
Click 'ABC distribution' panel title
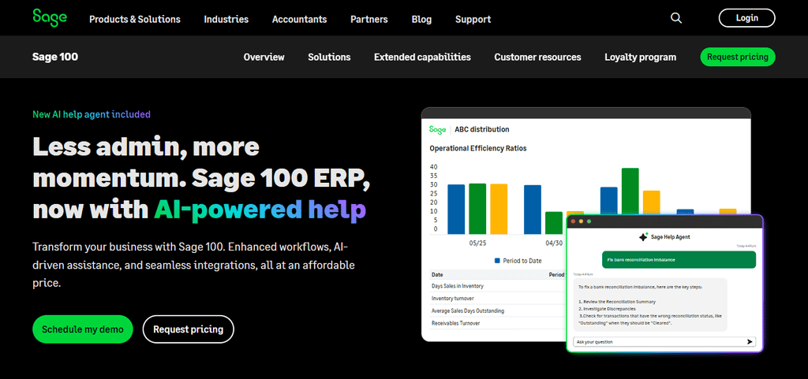pos(482,129)
